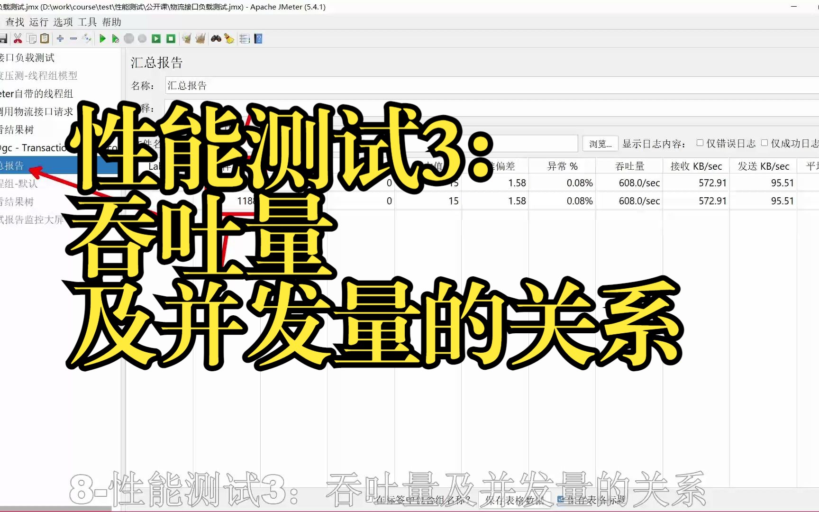The image size is (819, 512).
Task: Click the 名称 input field
Action: click(x=492, y=85)
